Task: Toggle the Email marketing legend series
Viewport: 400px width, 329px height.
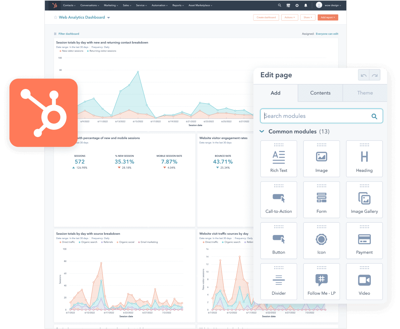Action: click(x=148, y=242)
